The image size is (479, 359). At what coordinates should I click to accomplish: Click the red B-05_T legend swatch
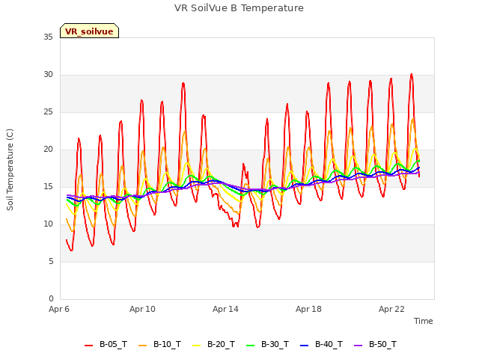tap(88, 346)
